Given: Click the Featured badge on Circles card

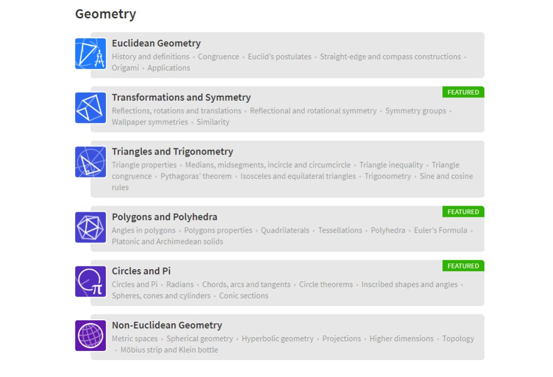Looking at the screenshot, I should pos(463,266).
